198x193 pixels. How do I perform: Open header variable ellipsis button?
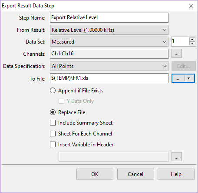coord(177,157)
